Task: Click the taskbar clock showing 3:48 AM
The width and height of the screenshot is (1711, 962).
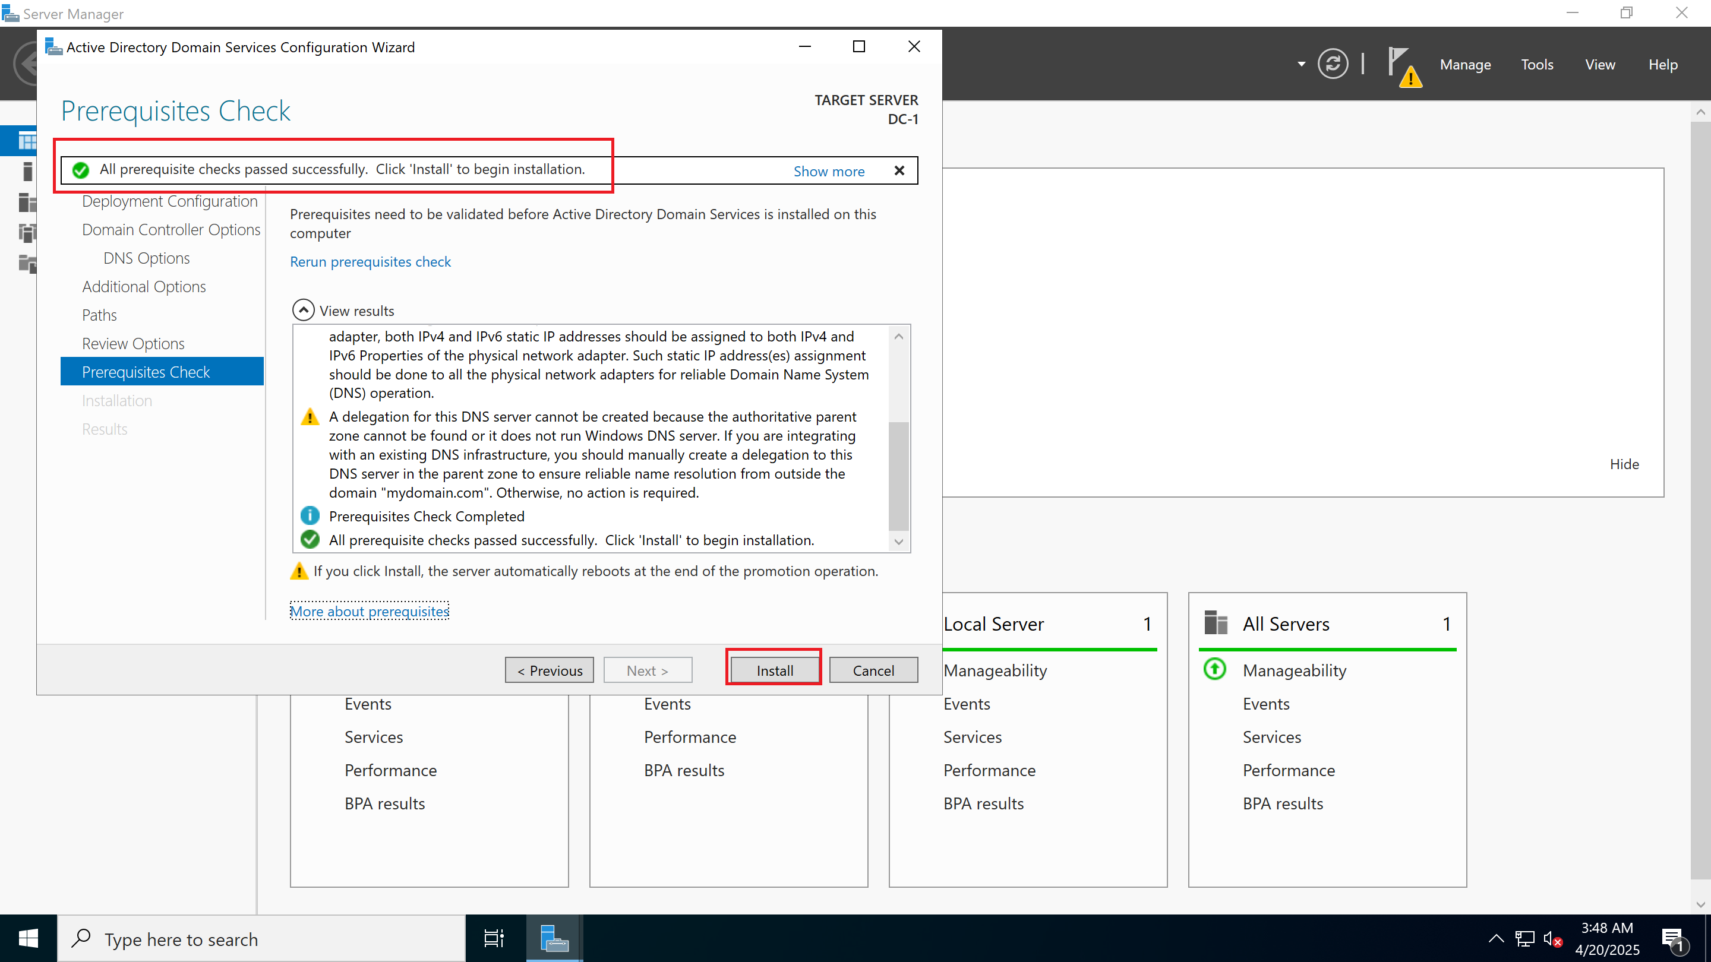Action: click(1606, 938)
